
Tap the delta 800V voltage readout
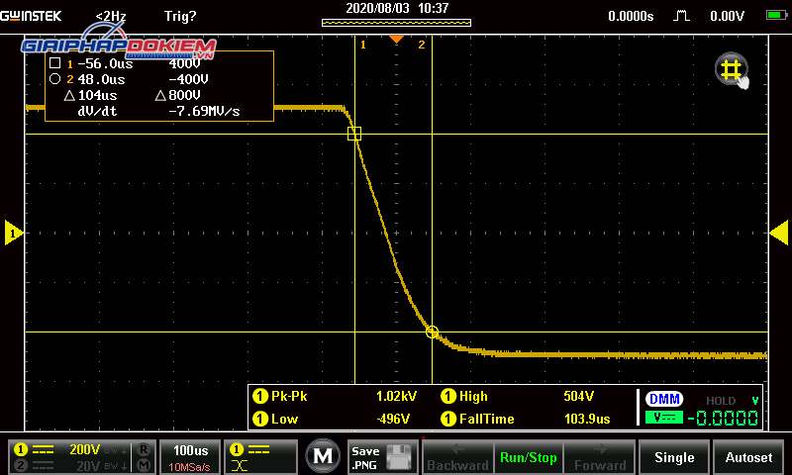[x=178, y=95]
